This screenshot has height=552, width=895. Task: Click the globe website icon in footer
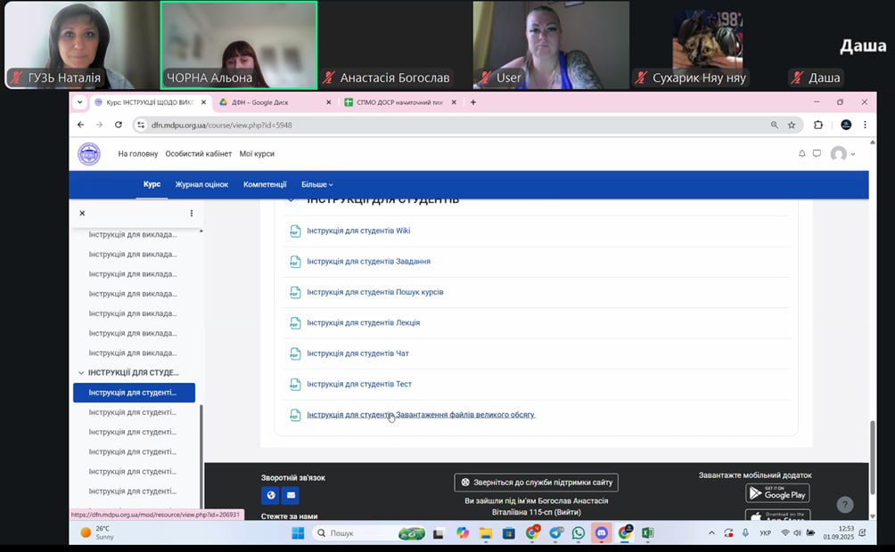point(270,495)
